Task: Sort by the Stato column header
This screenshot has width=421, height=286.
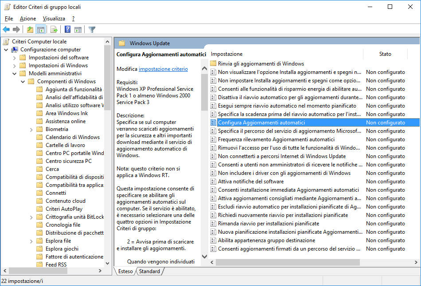Action: pyautogui.click(x=385, y=54)
